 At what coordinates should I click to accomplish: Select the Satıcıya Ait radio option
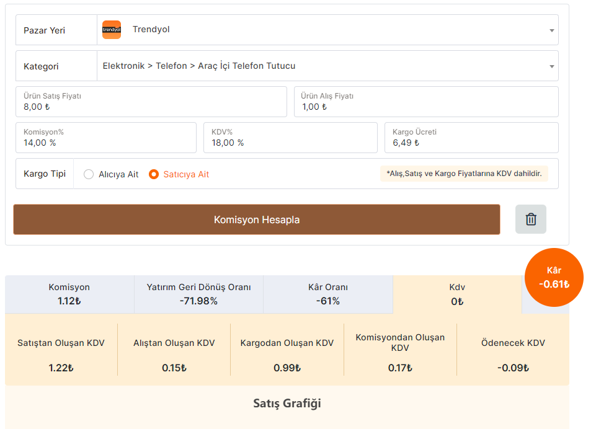[x=154, y=174]
